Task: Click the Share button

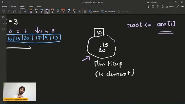Action: (x=170, y=7)
